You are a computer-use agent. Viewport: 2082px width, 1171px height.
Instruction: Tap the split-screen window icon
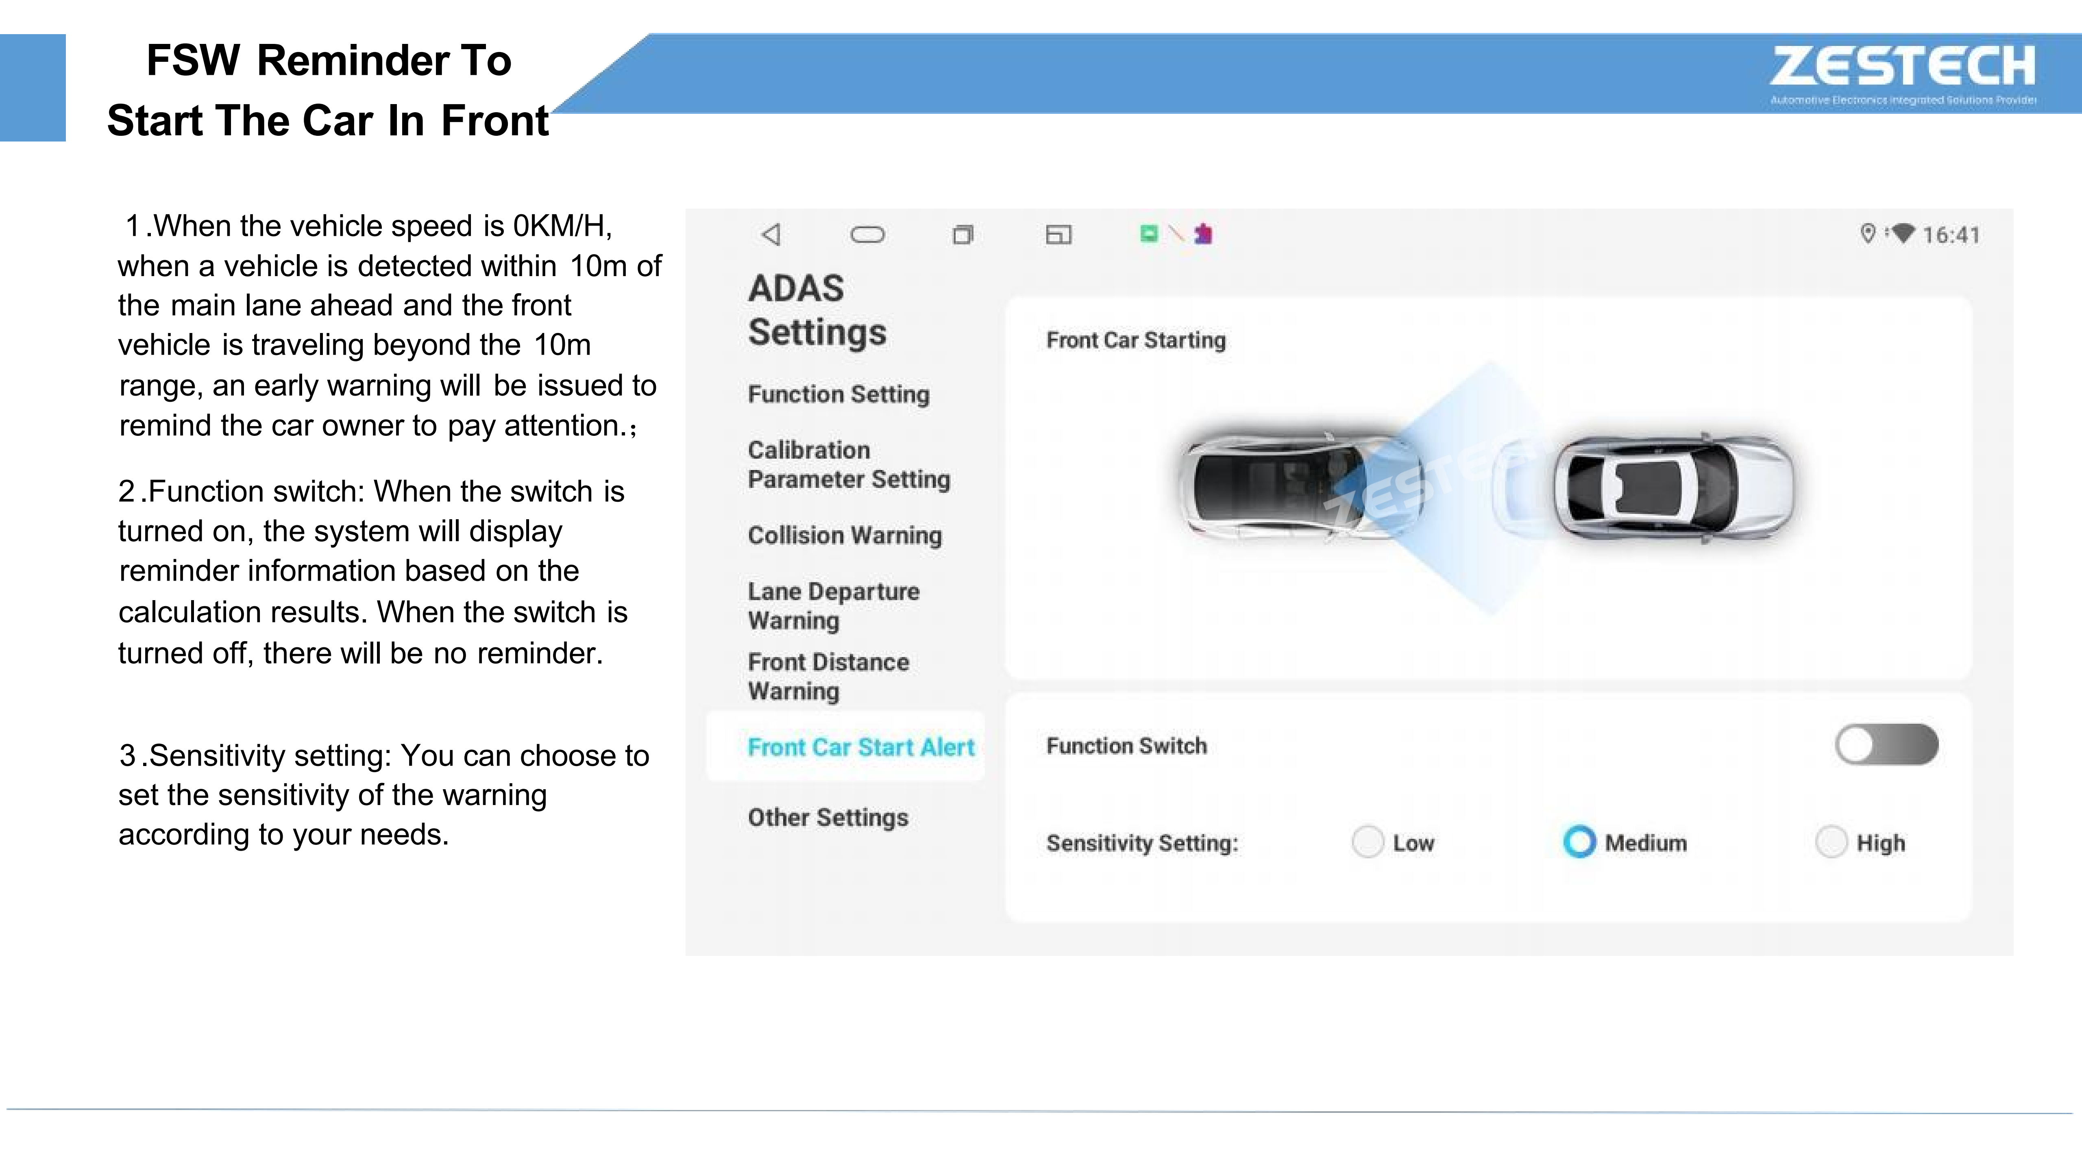(x=1058, y=234)
